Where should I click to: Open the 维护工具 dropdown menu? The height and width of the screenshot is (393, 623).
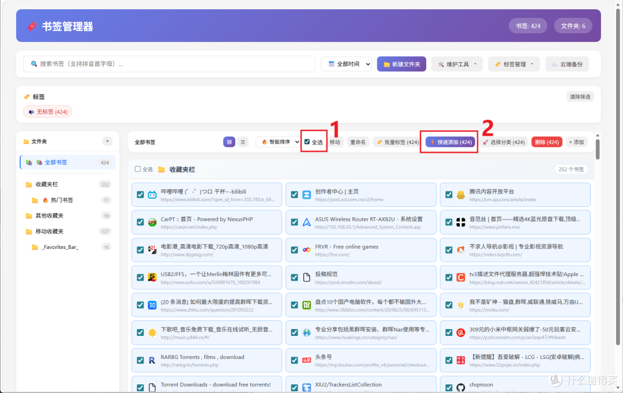pyautogui.click(x=457, y=64)
